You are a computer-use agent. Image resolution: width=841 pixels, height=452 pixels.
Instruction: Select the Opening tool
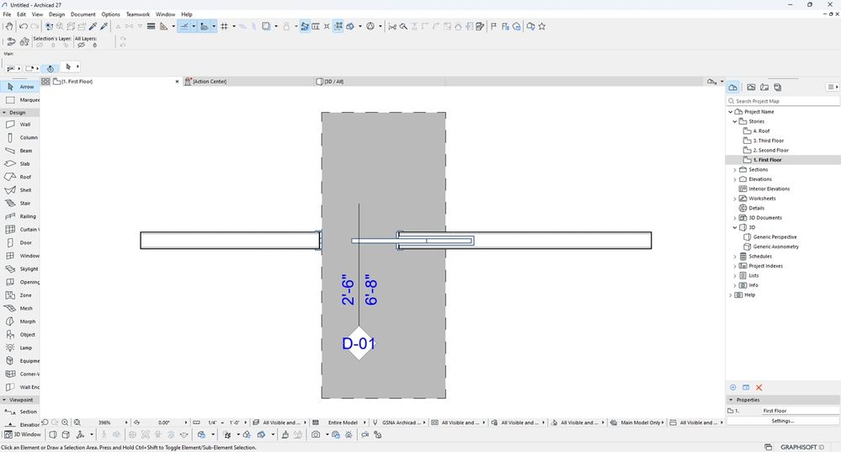tap(20, 282)
